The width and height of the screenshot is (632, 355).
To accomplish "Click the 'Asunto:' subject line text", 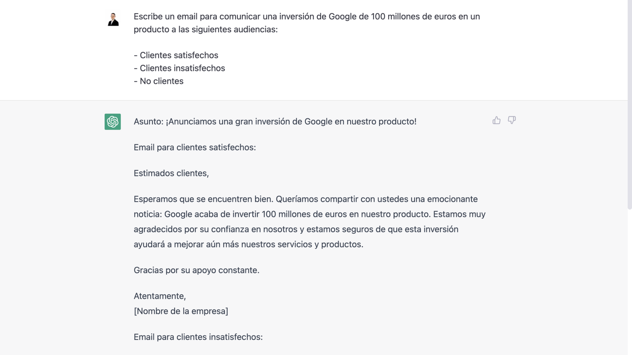I will tap(275, 121).
